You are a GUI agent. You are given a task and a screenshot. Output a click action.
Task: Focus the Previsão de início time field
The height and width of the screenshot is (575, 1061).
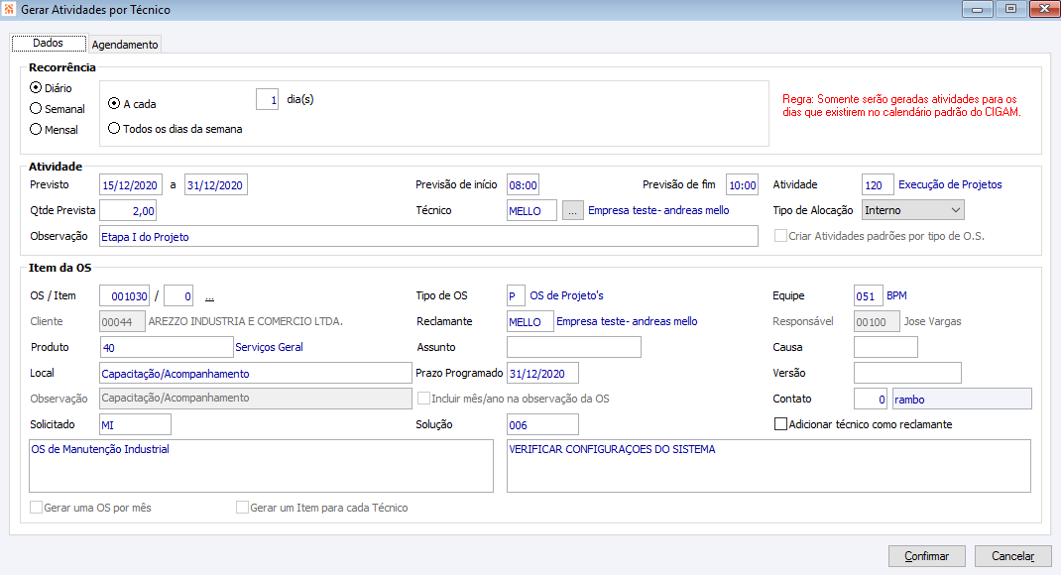[x=523, y=185]
